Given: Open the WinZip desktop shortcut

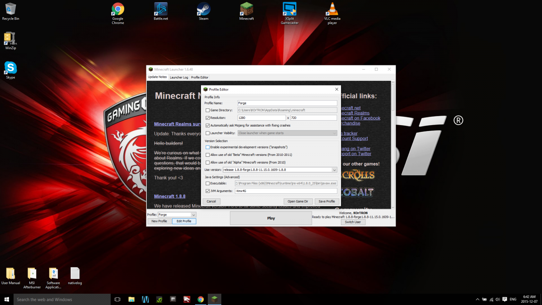Looking at the screenshot, I should (10, 41).
